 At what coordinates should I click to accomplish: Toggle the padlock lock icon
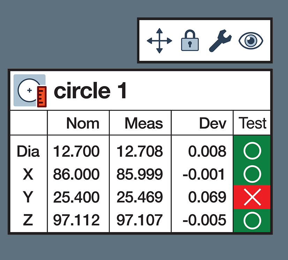pos(190,41)
